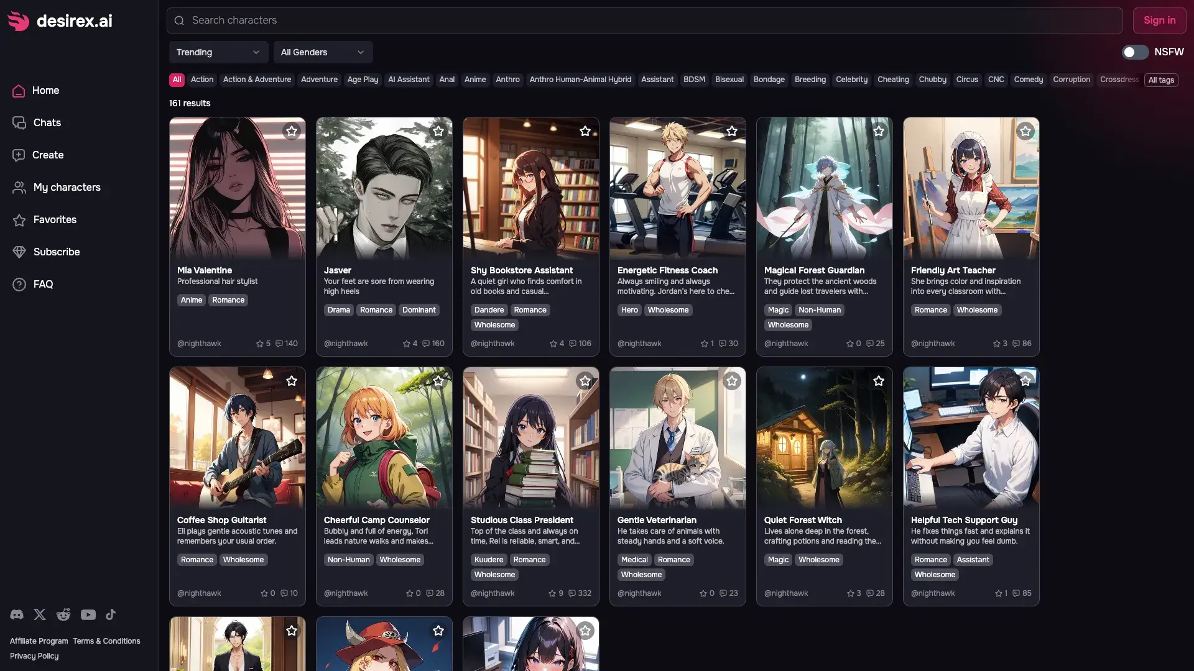This screenshot has width=1194, height=671.
Task: Switch to the Comedy tag filter
Action: point(1029,80)
